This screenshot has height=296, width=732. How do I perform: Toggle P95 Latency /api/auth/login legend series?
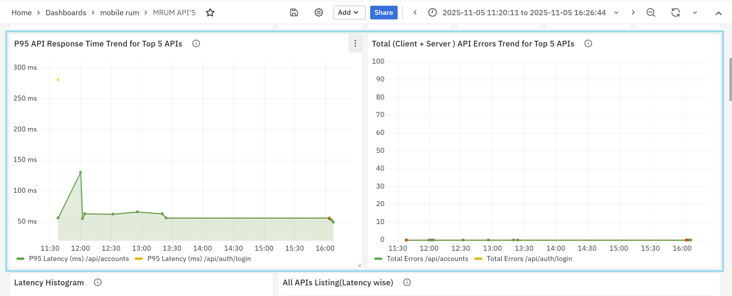click(199, 259)
